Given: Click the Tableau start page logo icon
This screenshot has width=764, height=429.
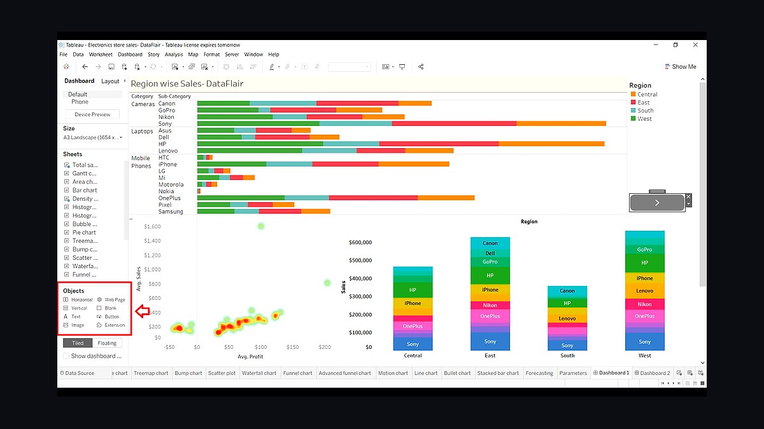Looking at the screenshot, I should (x=66, y=67).
